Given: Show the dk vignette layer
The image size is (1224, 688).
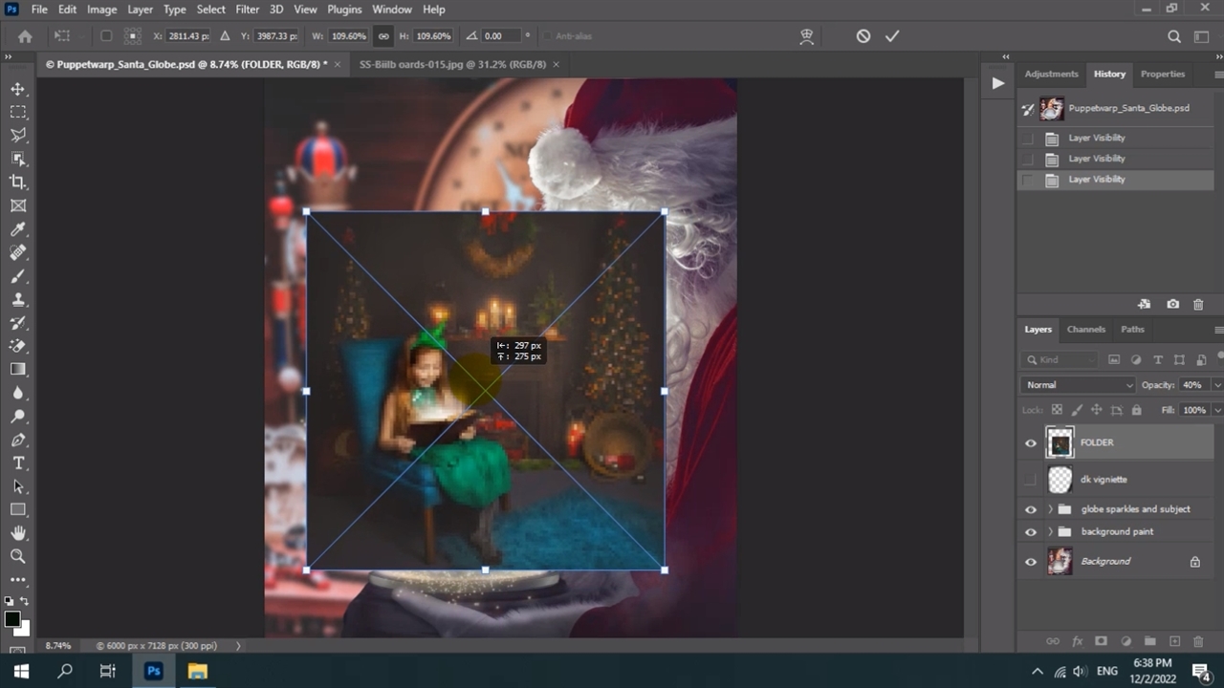Looking at the screenshot, I should pos(1031,480).
